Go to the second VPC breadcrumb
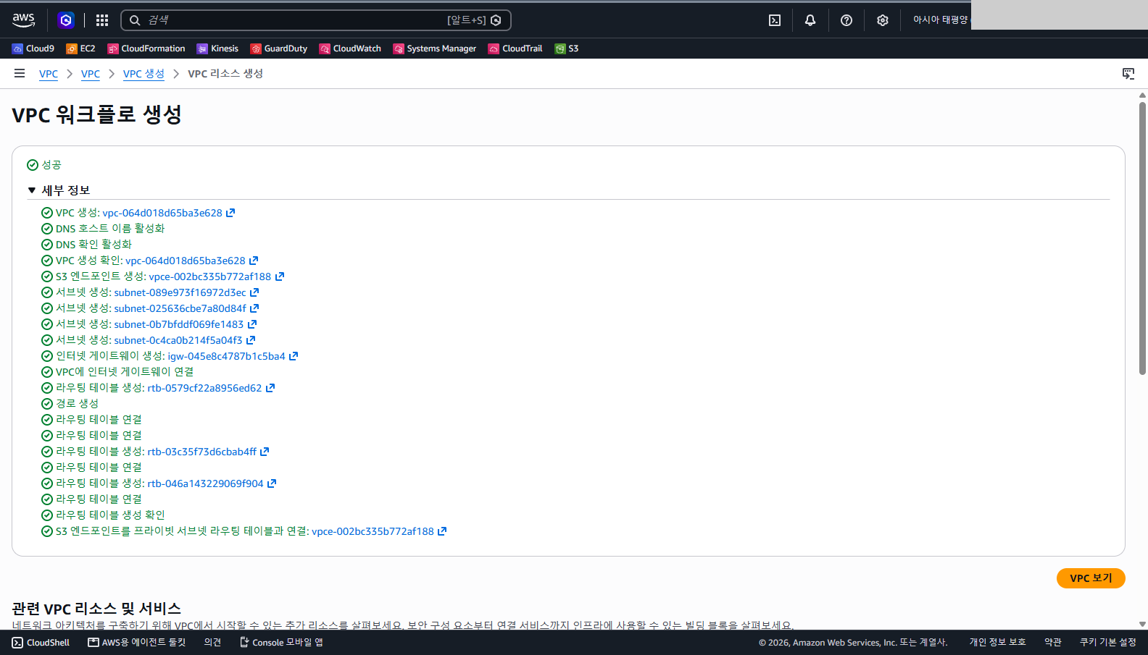Image resolution: width=1148 pixels, height=655 pixels. [x=91, y=74]
